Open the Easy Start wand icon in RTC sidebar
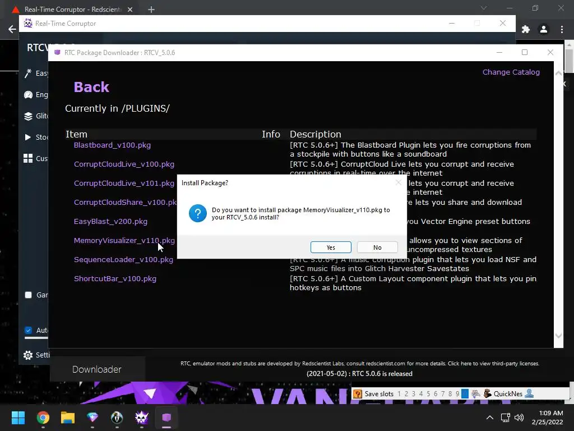This screenshot has height=431, width=574. (x=28, y=74)
